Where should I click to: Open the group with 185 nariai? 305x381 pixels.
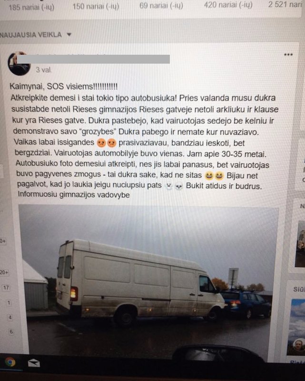[31, 7]
